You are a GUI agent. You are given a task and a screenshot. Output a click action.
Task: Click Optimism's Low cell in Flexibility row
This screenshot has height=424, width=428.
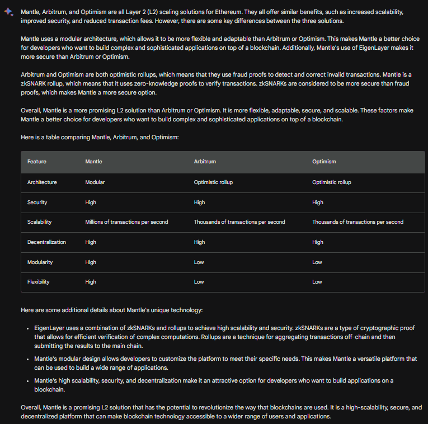pyautogui.click(x=317, y=282)
